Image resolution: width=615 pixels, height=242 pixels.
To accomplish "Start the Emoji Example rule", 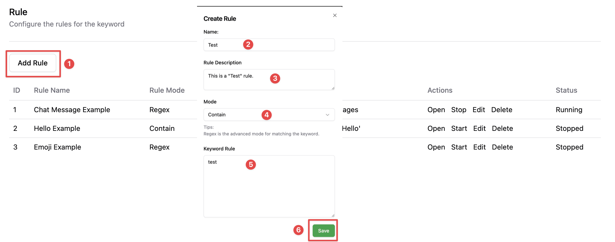I will (x=459, y=147).
